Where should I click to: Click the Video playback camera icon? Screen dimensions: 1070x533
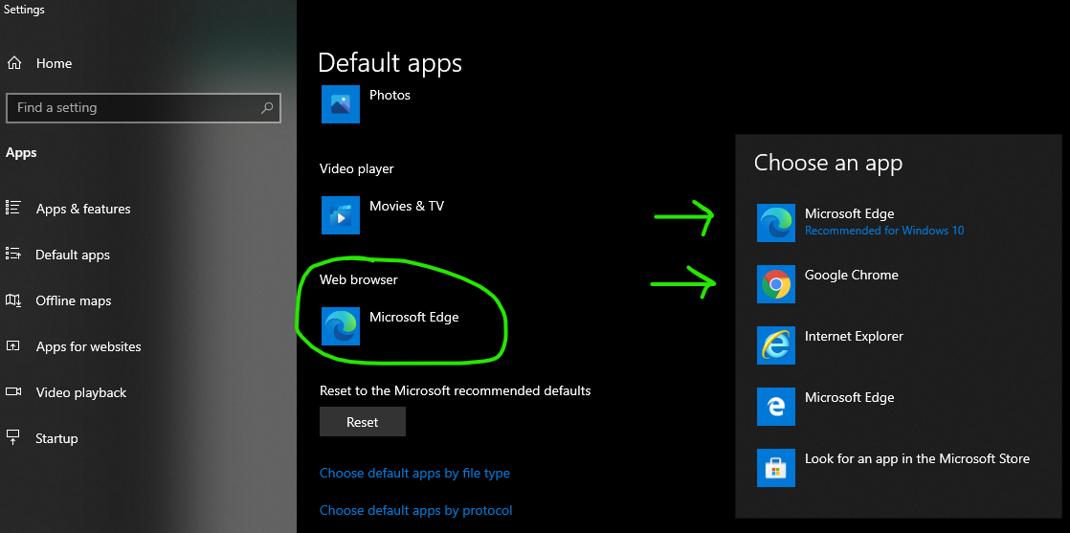[13, 391]
